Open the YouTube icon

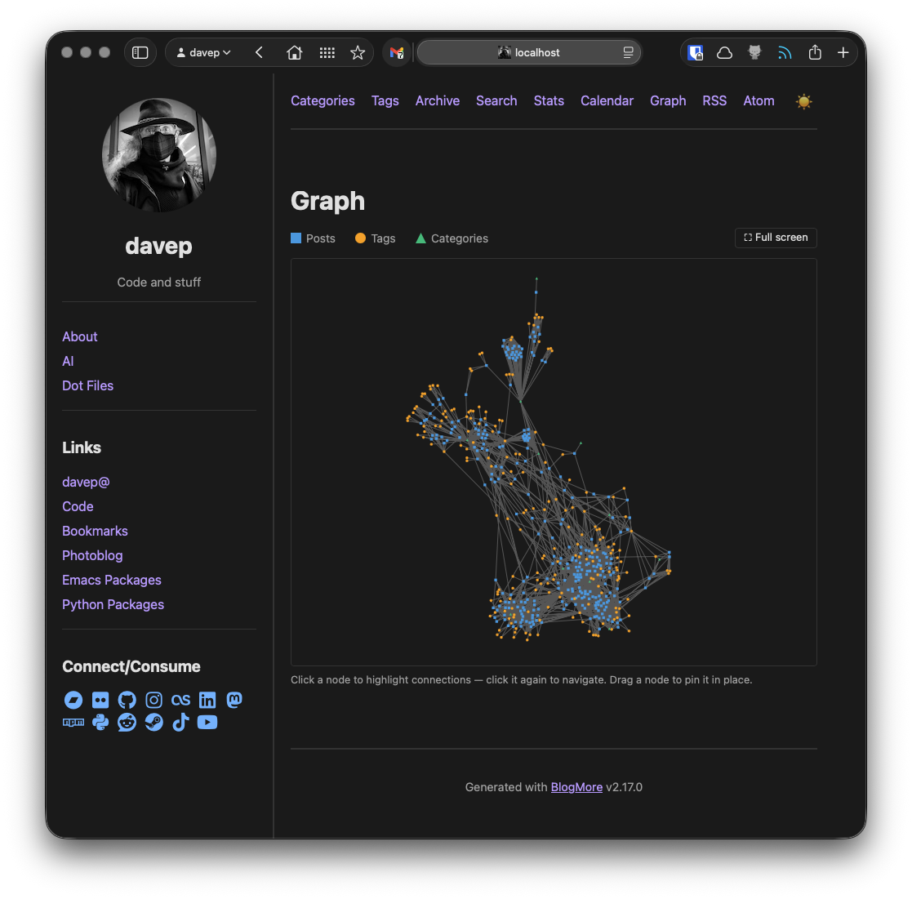coord(207,723)
